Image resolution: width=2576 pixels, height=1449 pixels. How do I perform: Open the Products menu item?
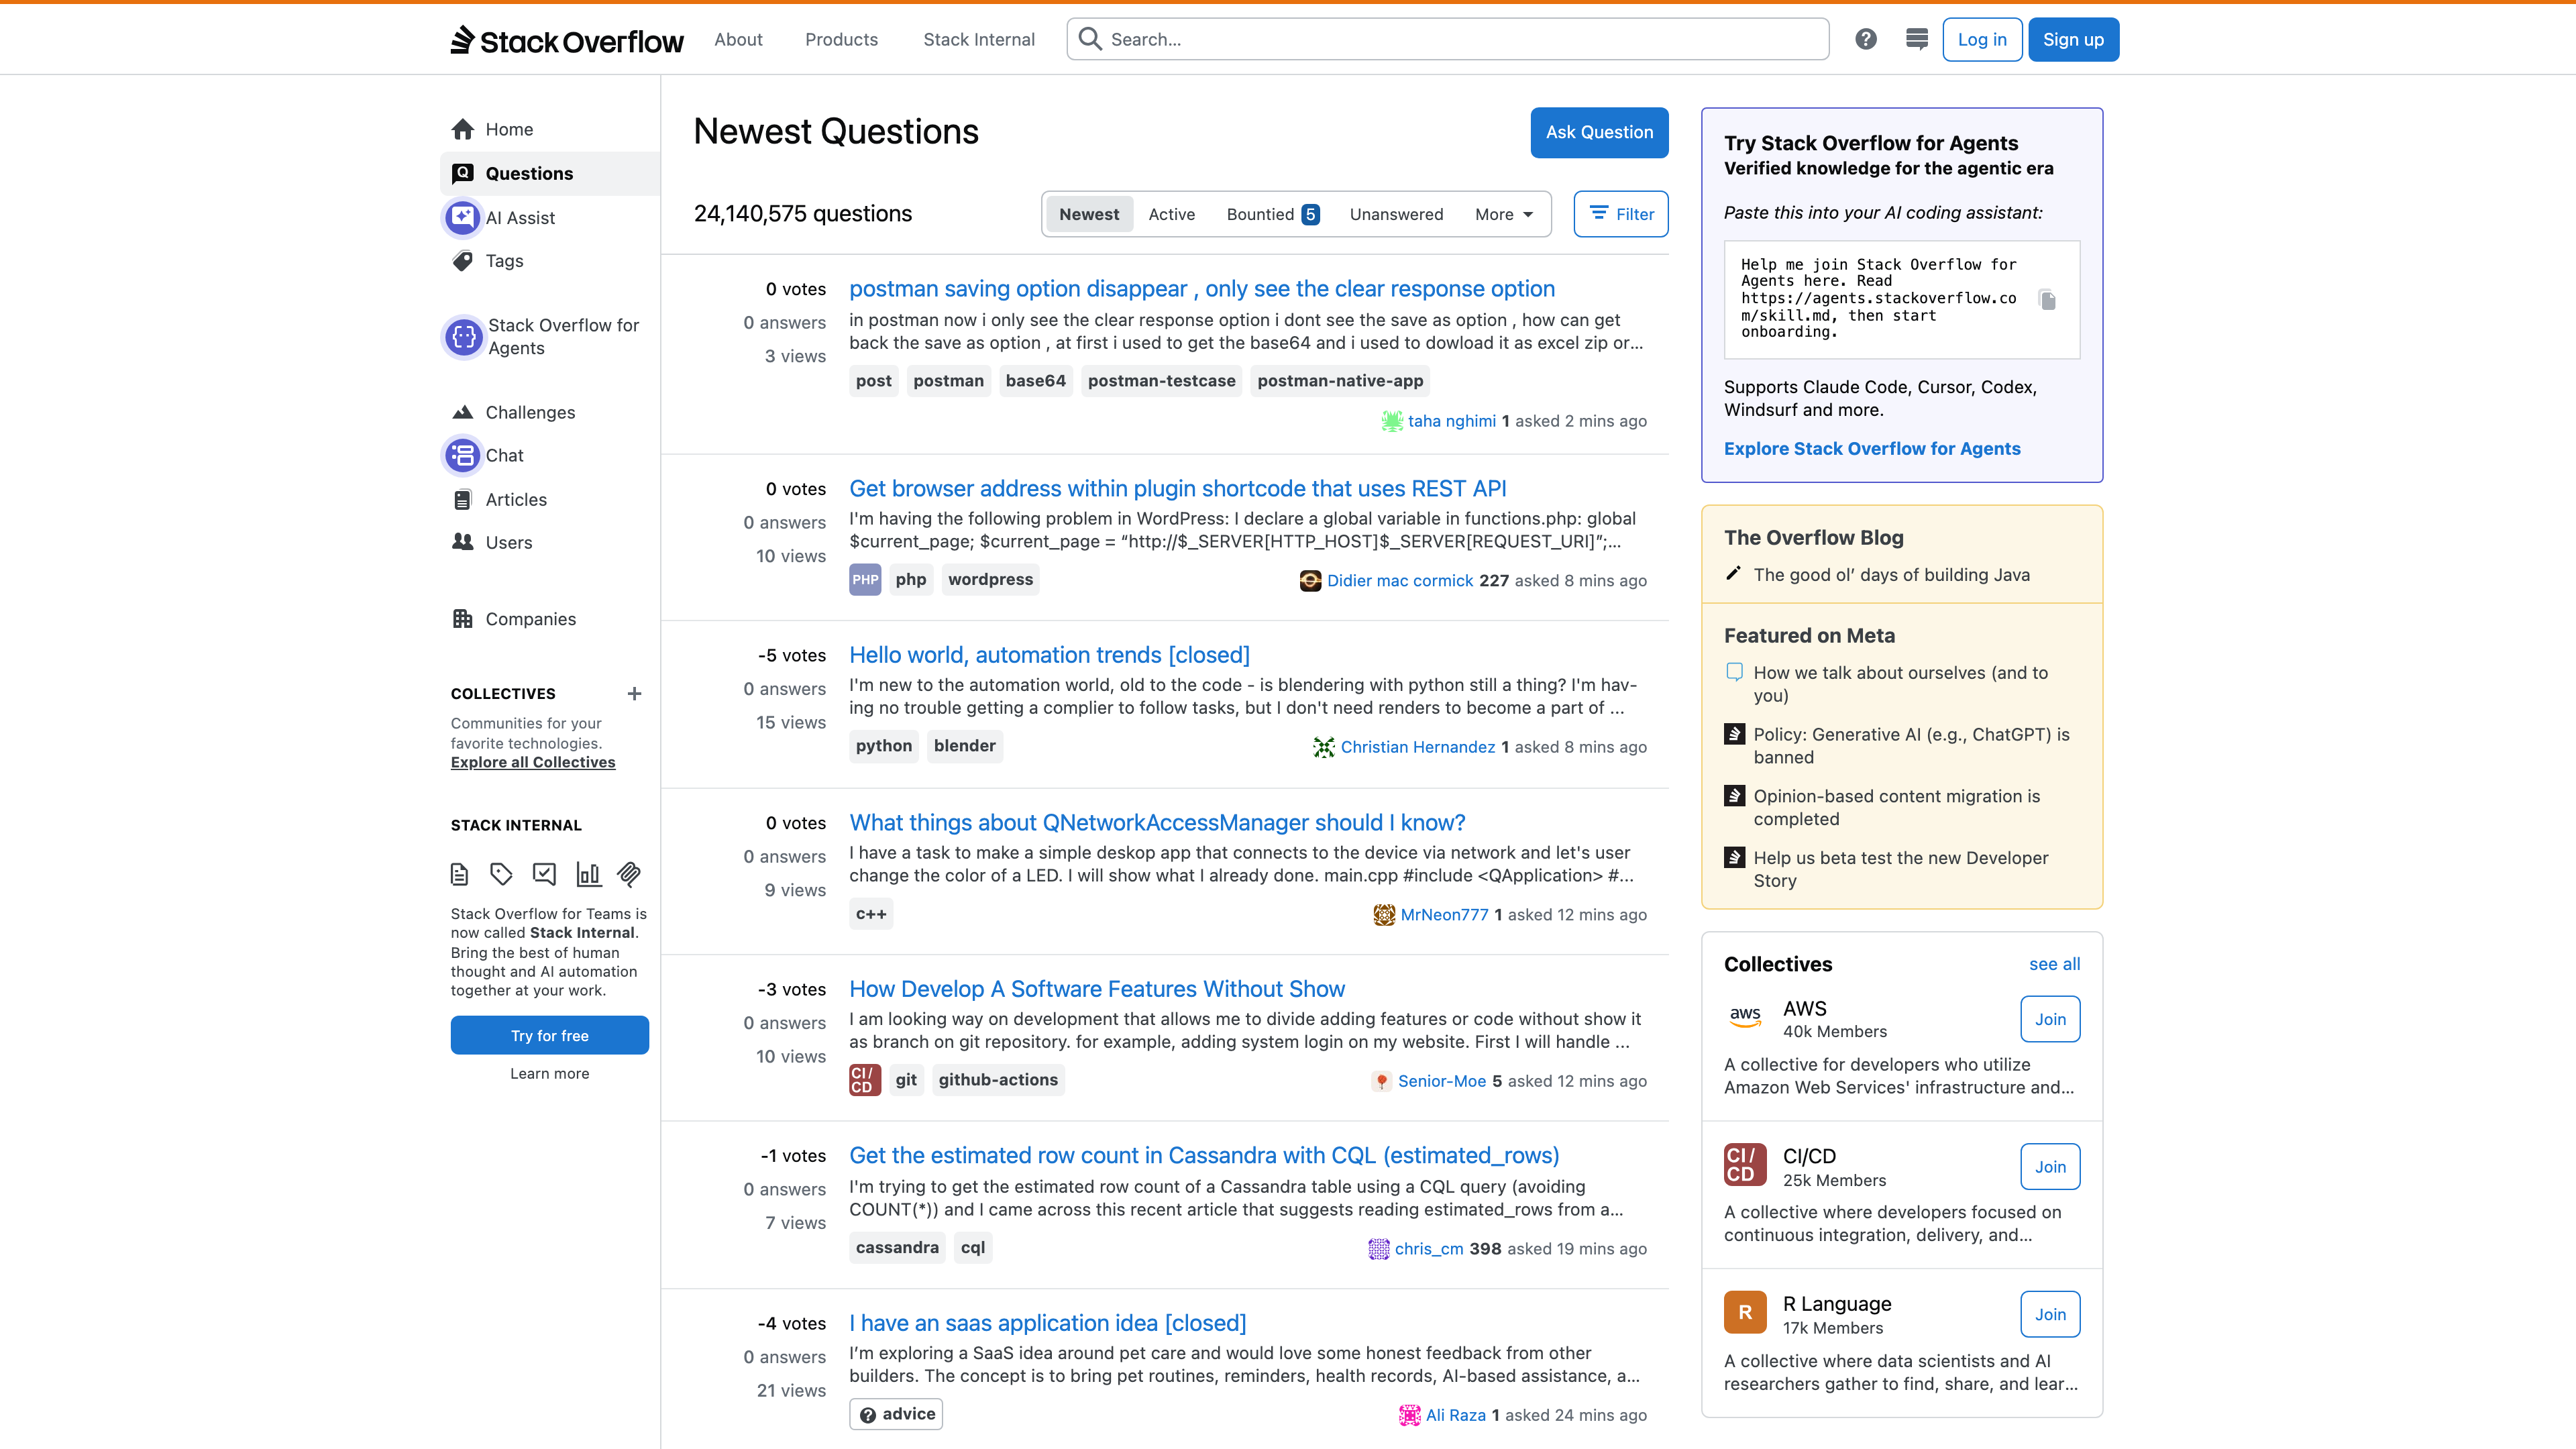(841, 39)
